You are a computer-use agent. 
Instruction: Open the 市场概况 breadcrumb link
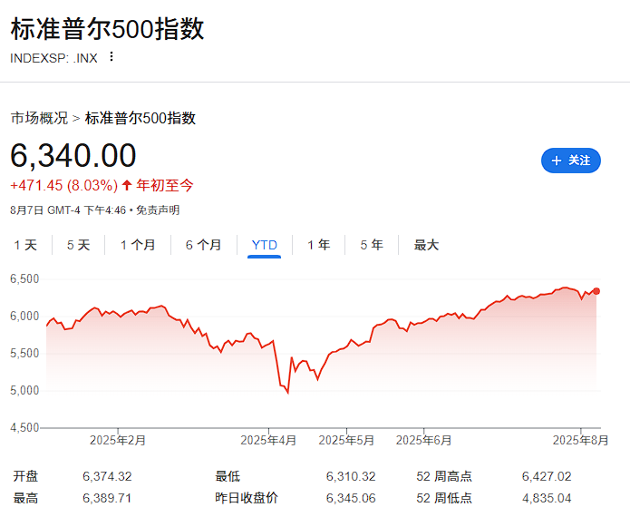pos(39,118)
